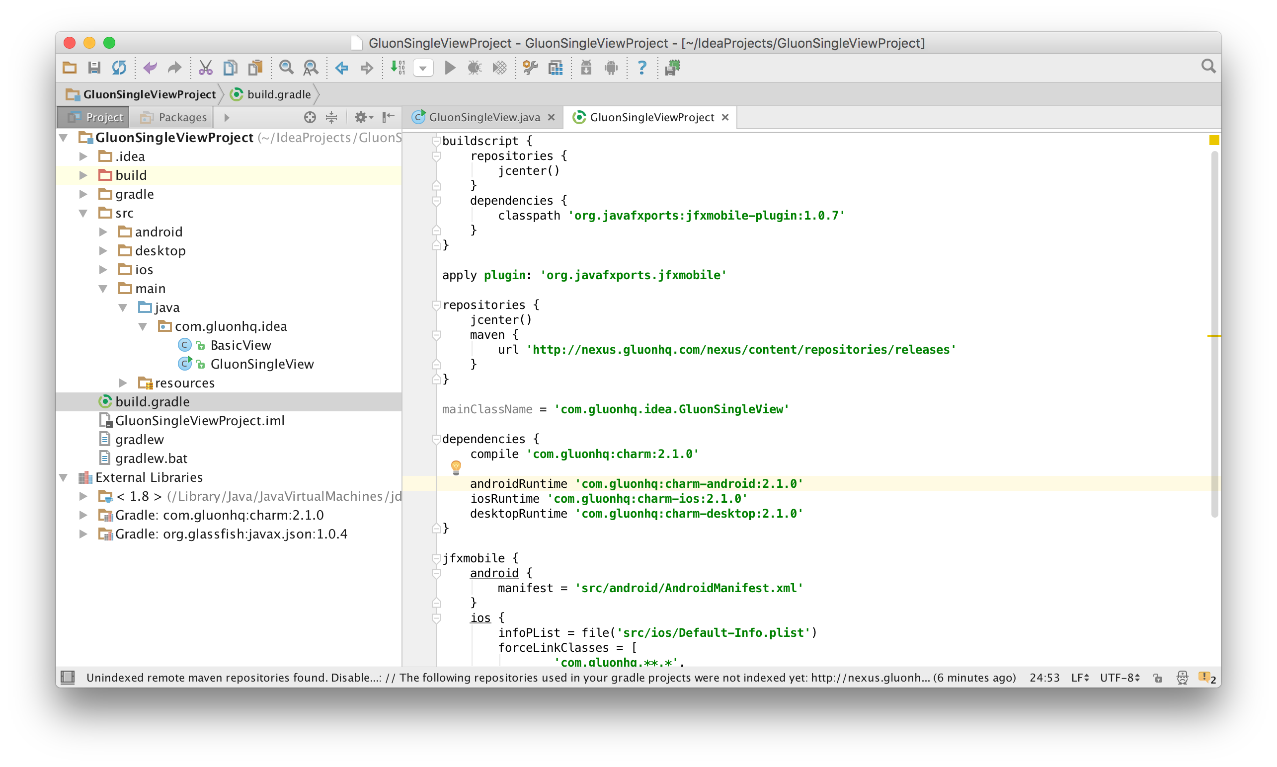Screen dimensions: 1277x767
Task: Click the intention lightbulb in the editor
Action: pyautogui.click(x=456, y=467)
